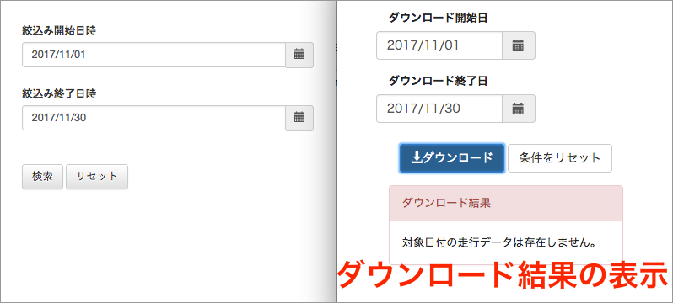Focus the ダウンロード終了日 date input
673x303 pixels.
439,109
